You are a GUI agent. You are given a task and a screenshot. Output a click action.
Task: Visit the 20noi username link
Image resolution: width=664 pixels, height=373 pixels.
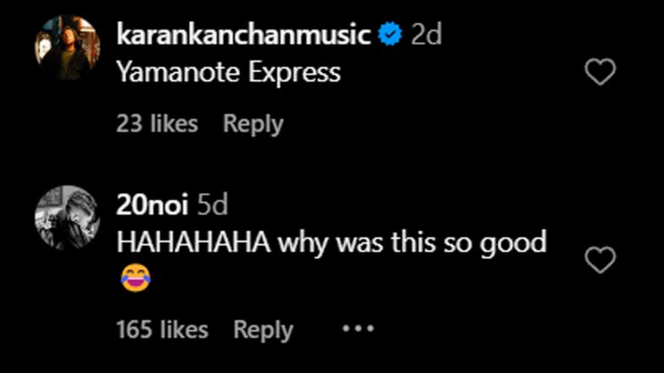pyautogui.click(x=152, y=205)
